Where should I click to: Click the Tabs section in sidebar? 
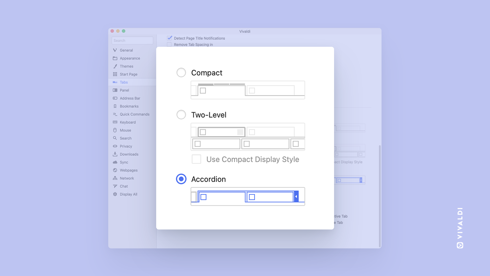124,82
